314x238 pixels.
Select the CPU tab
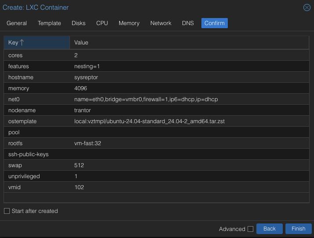coord(102,23)
